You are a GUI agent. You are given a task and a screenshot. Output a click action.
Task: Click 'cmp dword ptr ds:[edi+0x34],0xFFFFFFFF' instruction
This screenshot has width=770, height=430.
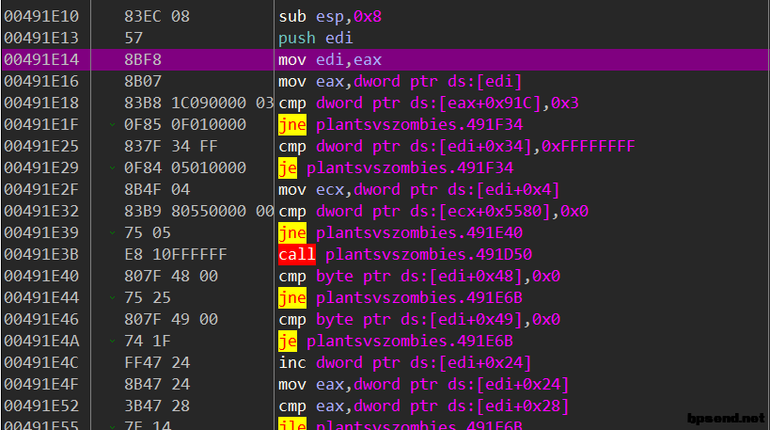457,146
